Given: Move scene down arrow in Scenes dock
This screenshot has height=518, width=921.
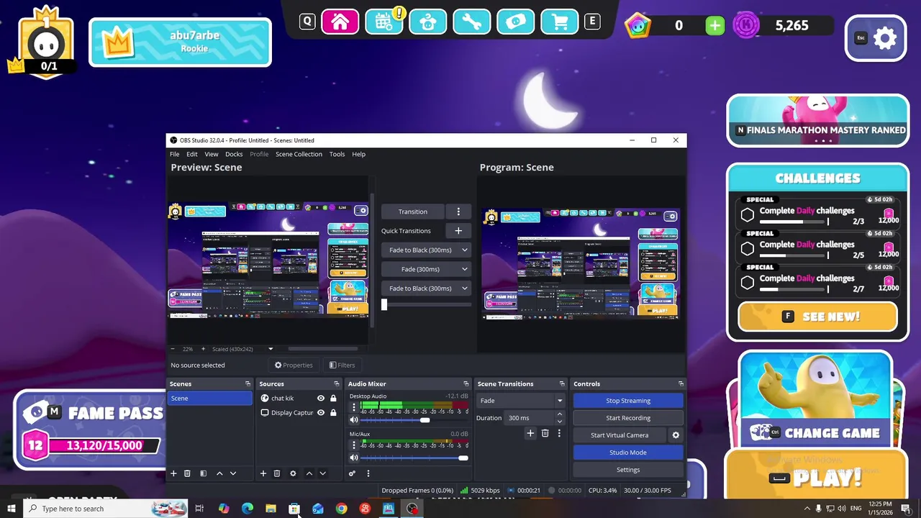Looking at the screenshot, I should click(x=232, y=473).
